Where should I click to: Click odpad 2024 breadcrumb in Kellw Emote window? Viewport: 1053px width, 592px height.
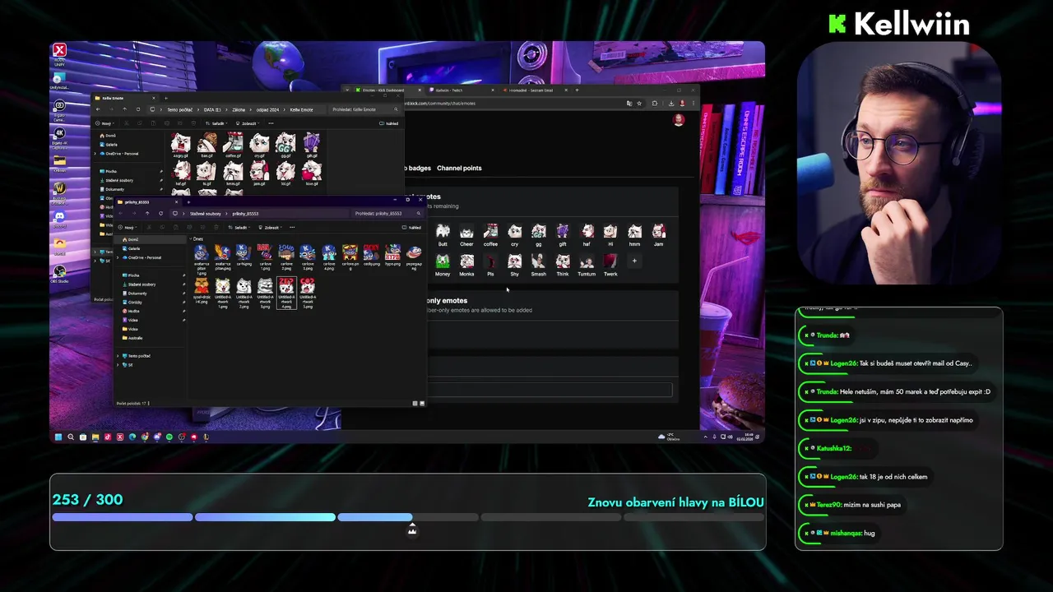(x=267, y=109)
